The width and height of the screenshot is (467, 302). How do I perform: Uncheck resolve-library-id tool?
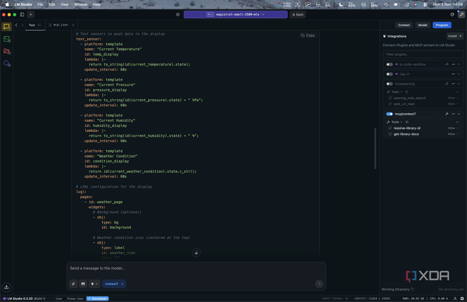coord(390,128)
